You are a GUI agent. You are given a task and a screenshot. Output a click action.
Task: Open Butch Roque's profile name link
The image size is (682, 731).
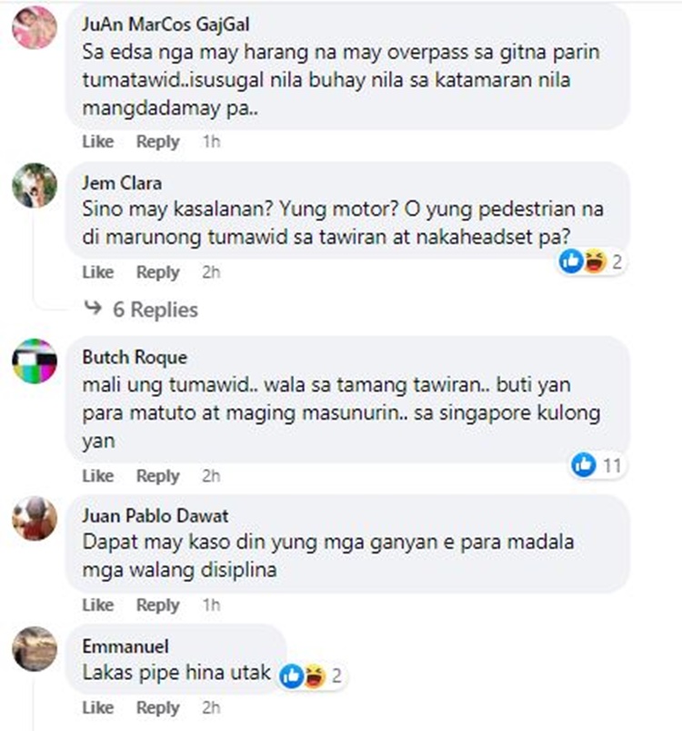pyautogui.click(x=135, y=358)
